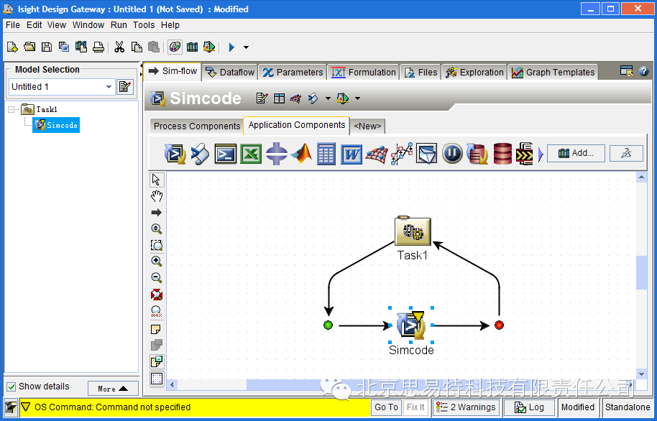Select the Approximation surface mesh icon

[x=376, y=154]
